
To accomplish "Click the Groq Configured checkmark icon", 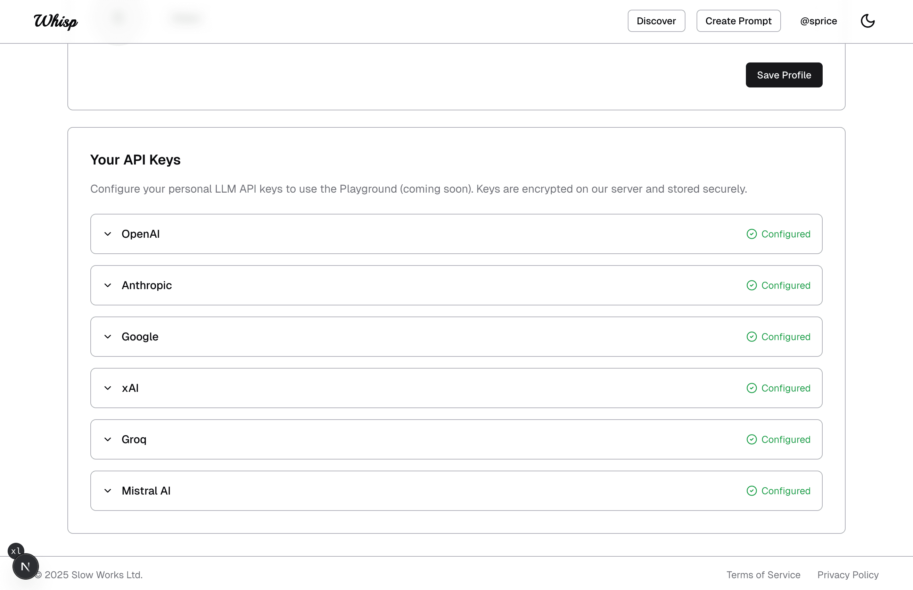I will 751,439.
